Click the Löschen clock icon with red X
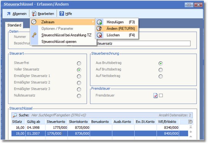This screenshot has height=144, width=208. [99, 35]
